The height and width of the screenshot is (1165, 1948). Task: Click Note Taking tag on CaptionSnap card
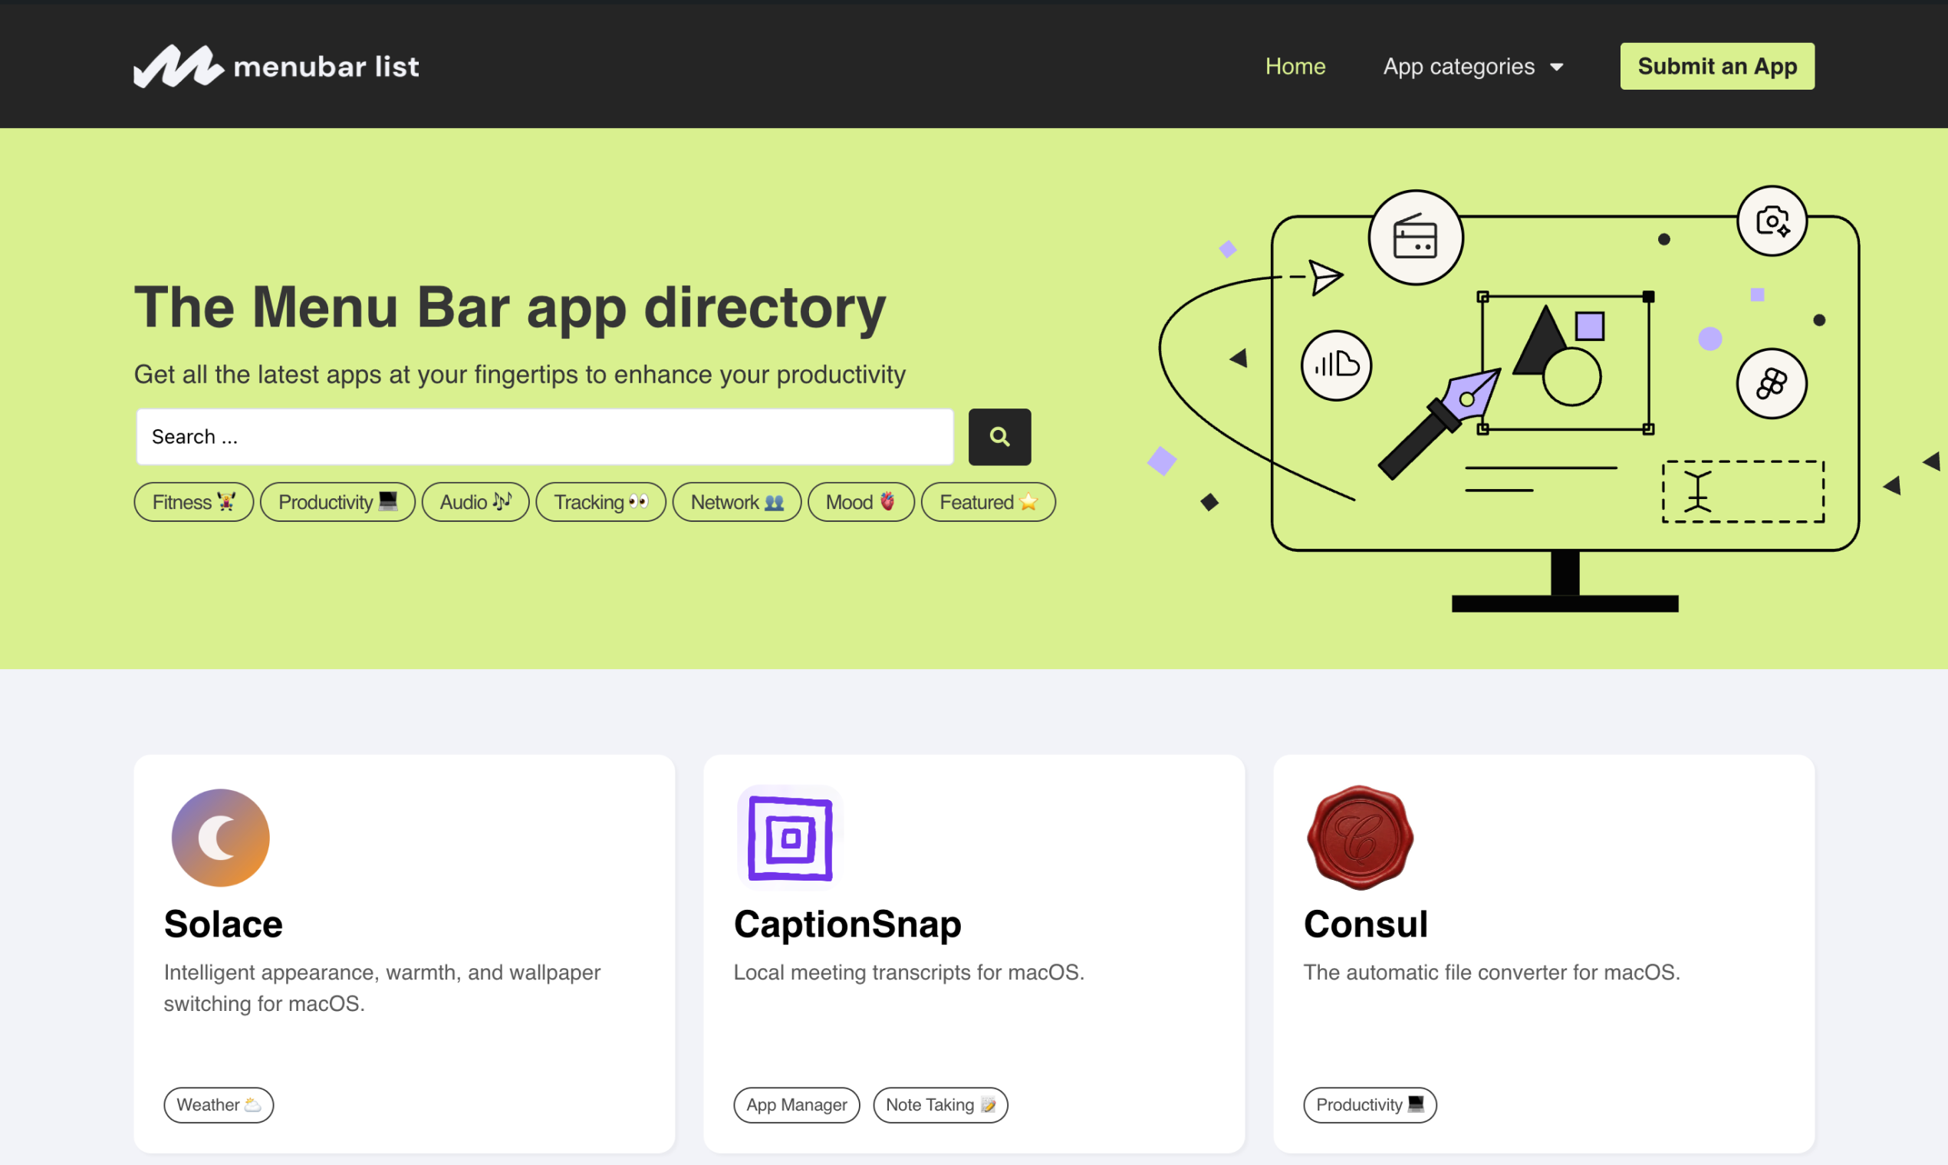click(x=940, y=1104)
